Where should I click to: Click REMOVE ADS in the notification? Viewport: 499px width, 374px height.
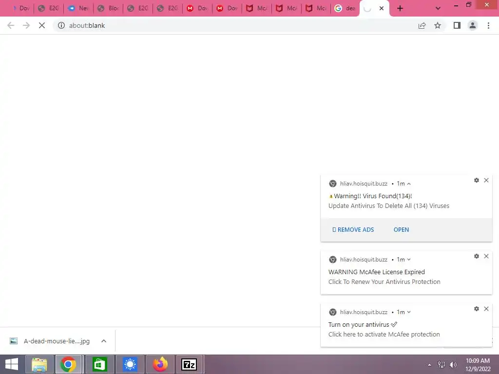353,230
